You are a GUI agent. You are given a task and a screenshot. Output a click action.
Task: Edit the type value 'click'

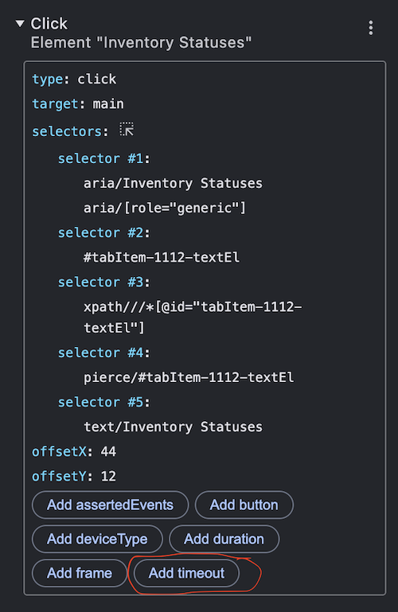(x=97, y=80)
